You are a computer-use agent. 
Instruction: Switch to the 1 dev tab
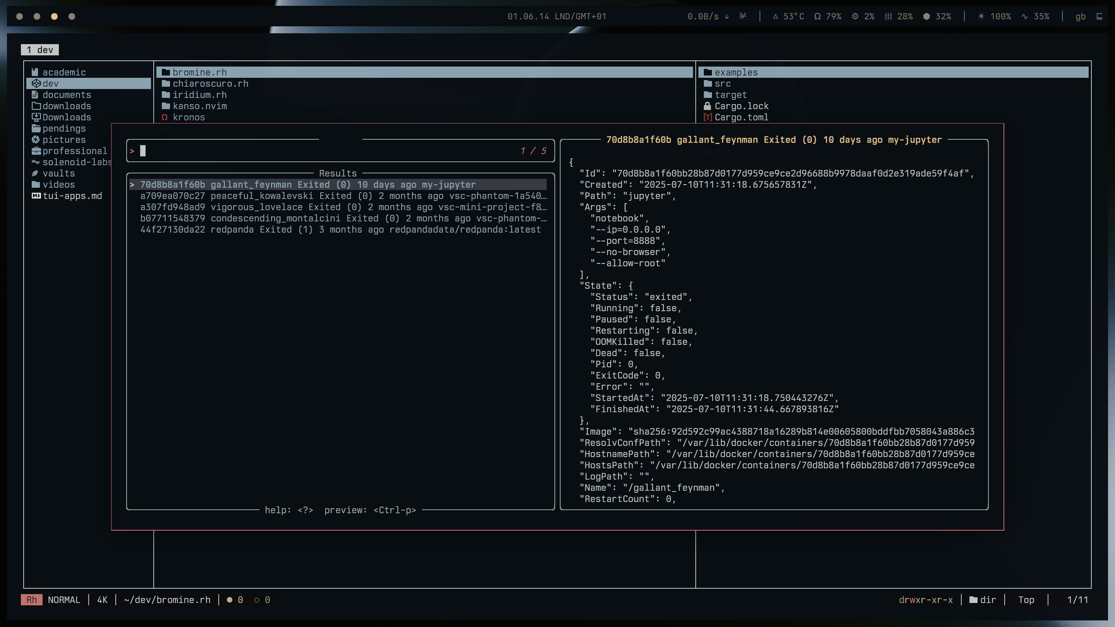(40, 50)
